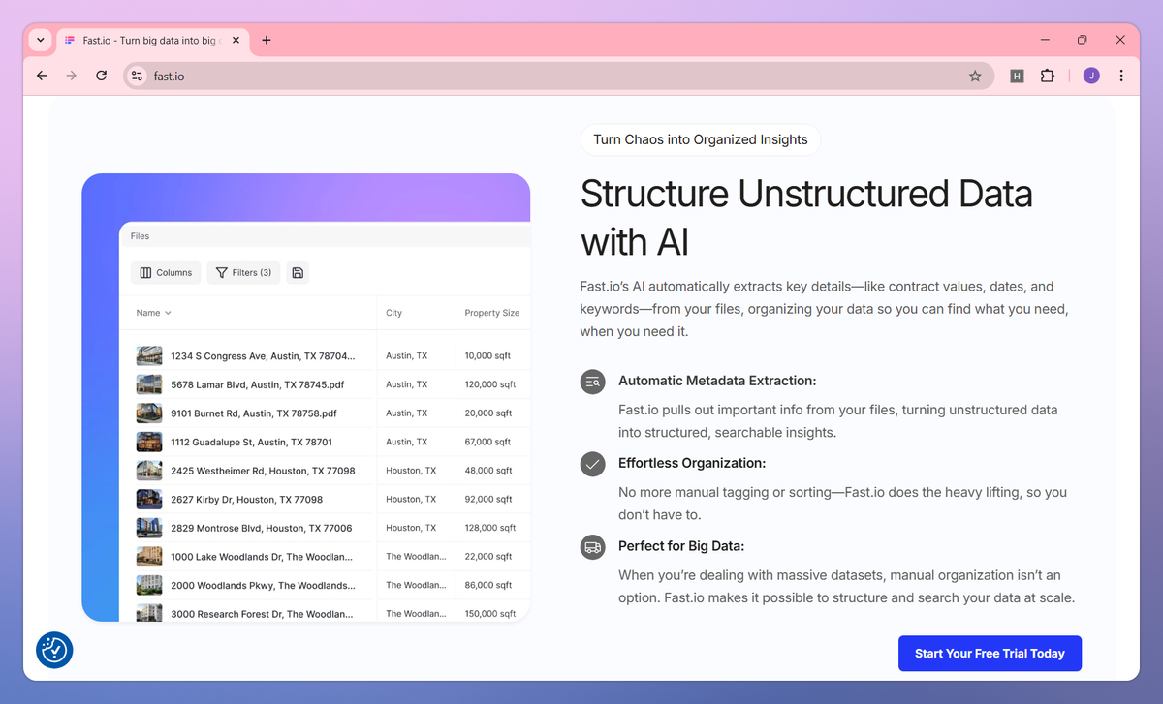Screen dimensions: 1163x704
Task: Go back to the previous page
Action: [x=42, y=76]
